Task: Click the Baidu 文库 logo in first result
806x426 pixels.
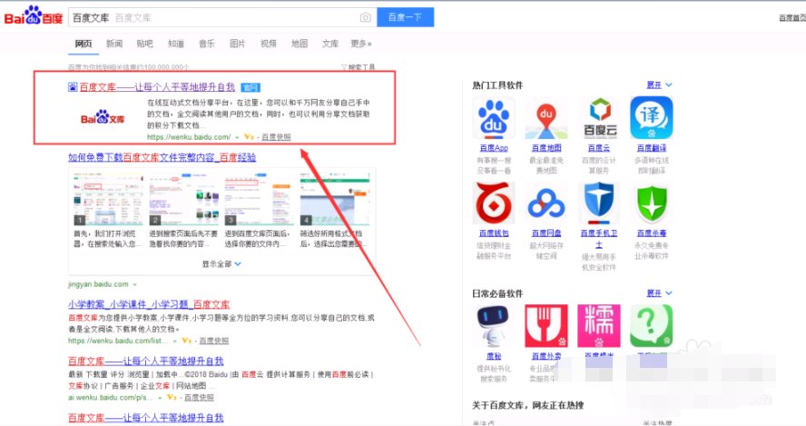Action: pyautogui.click(x=103, y=118)
